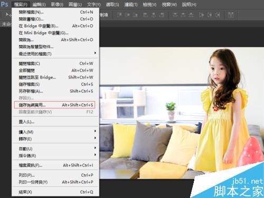Choose 儲存為網頁用... menu item

54,105
